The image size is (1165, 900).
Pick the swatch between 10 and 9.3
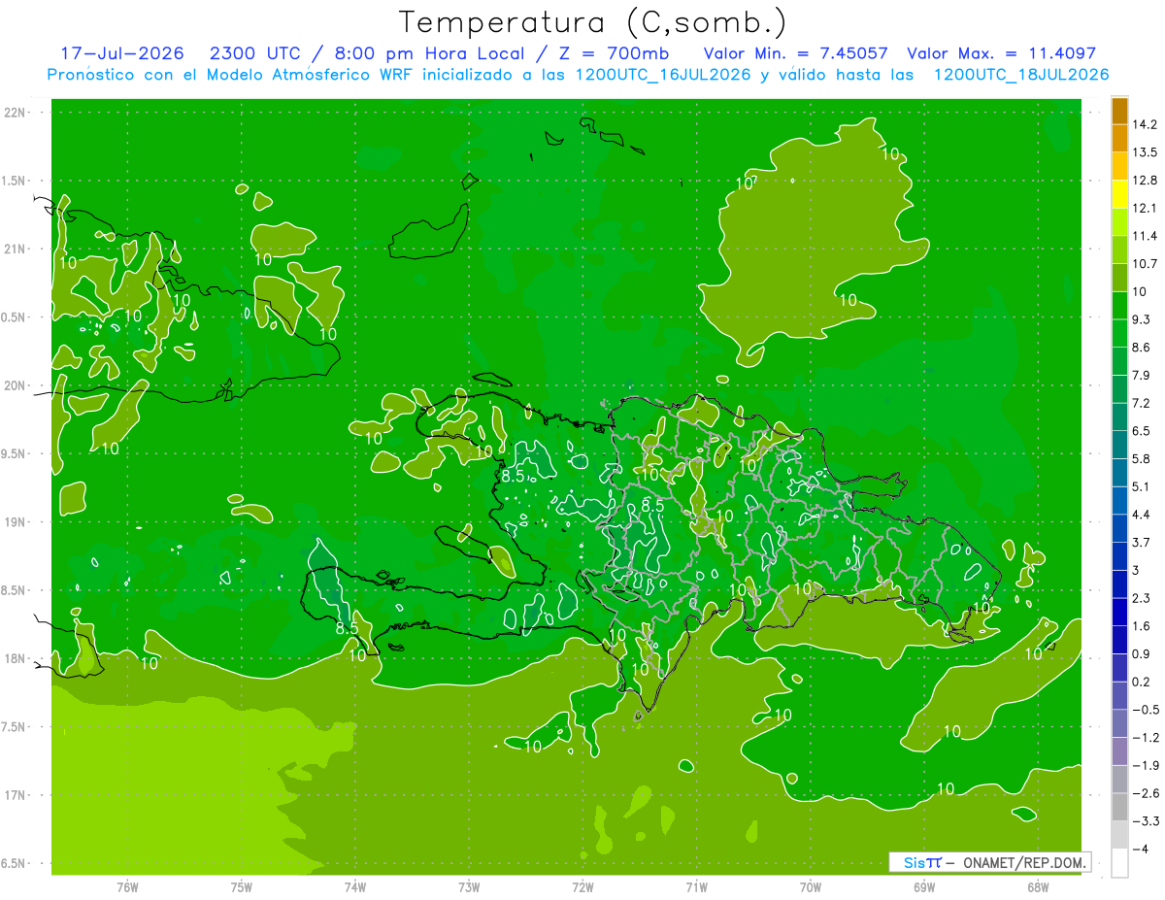1119,306
